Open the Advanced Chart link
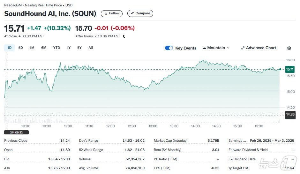 pos(261,48)
